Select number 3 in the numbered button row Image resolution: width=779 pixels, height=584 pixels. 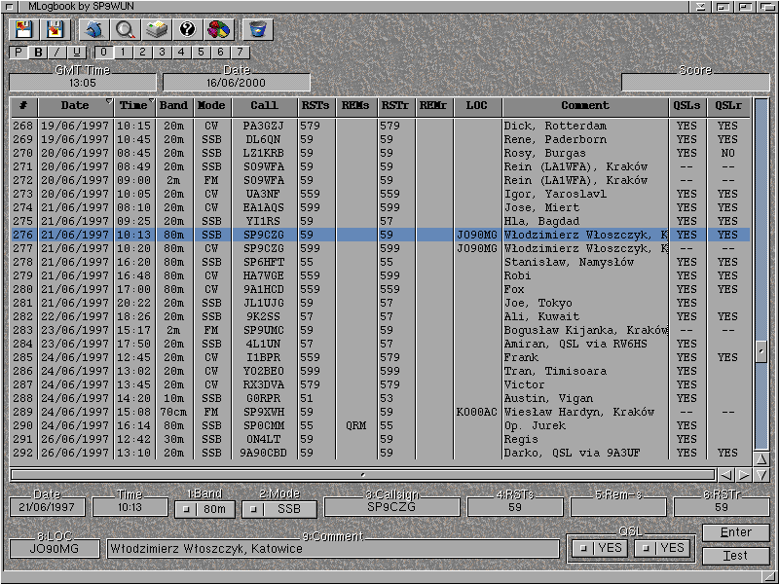pyautogui.click(x=162, y=53)
